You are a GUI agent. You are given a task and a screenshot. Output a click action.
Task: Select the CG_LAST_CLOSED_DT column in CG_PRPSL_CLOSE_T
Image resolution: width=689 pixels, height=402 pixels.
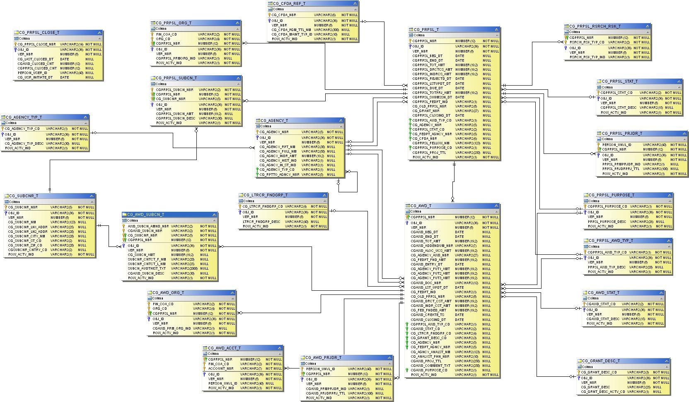[x=58, y=59]
